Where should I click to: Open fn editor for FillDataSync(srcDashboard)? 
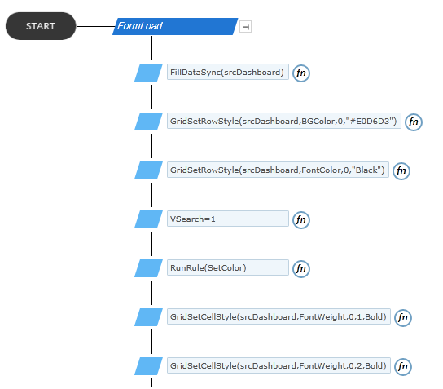pyautogui.click(x=300, y=73)
